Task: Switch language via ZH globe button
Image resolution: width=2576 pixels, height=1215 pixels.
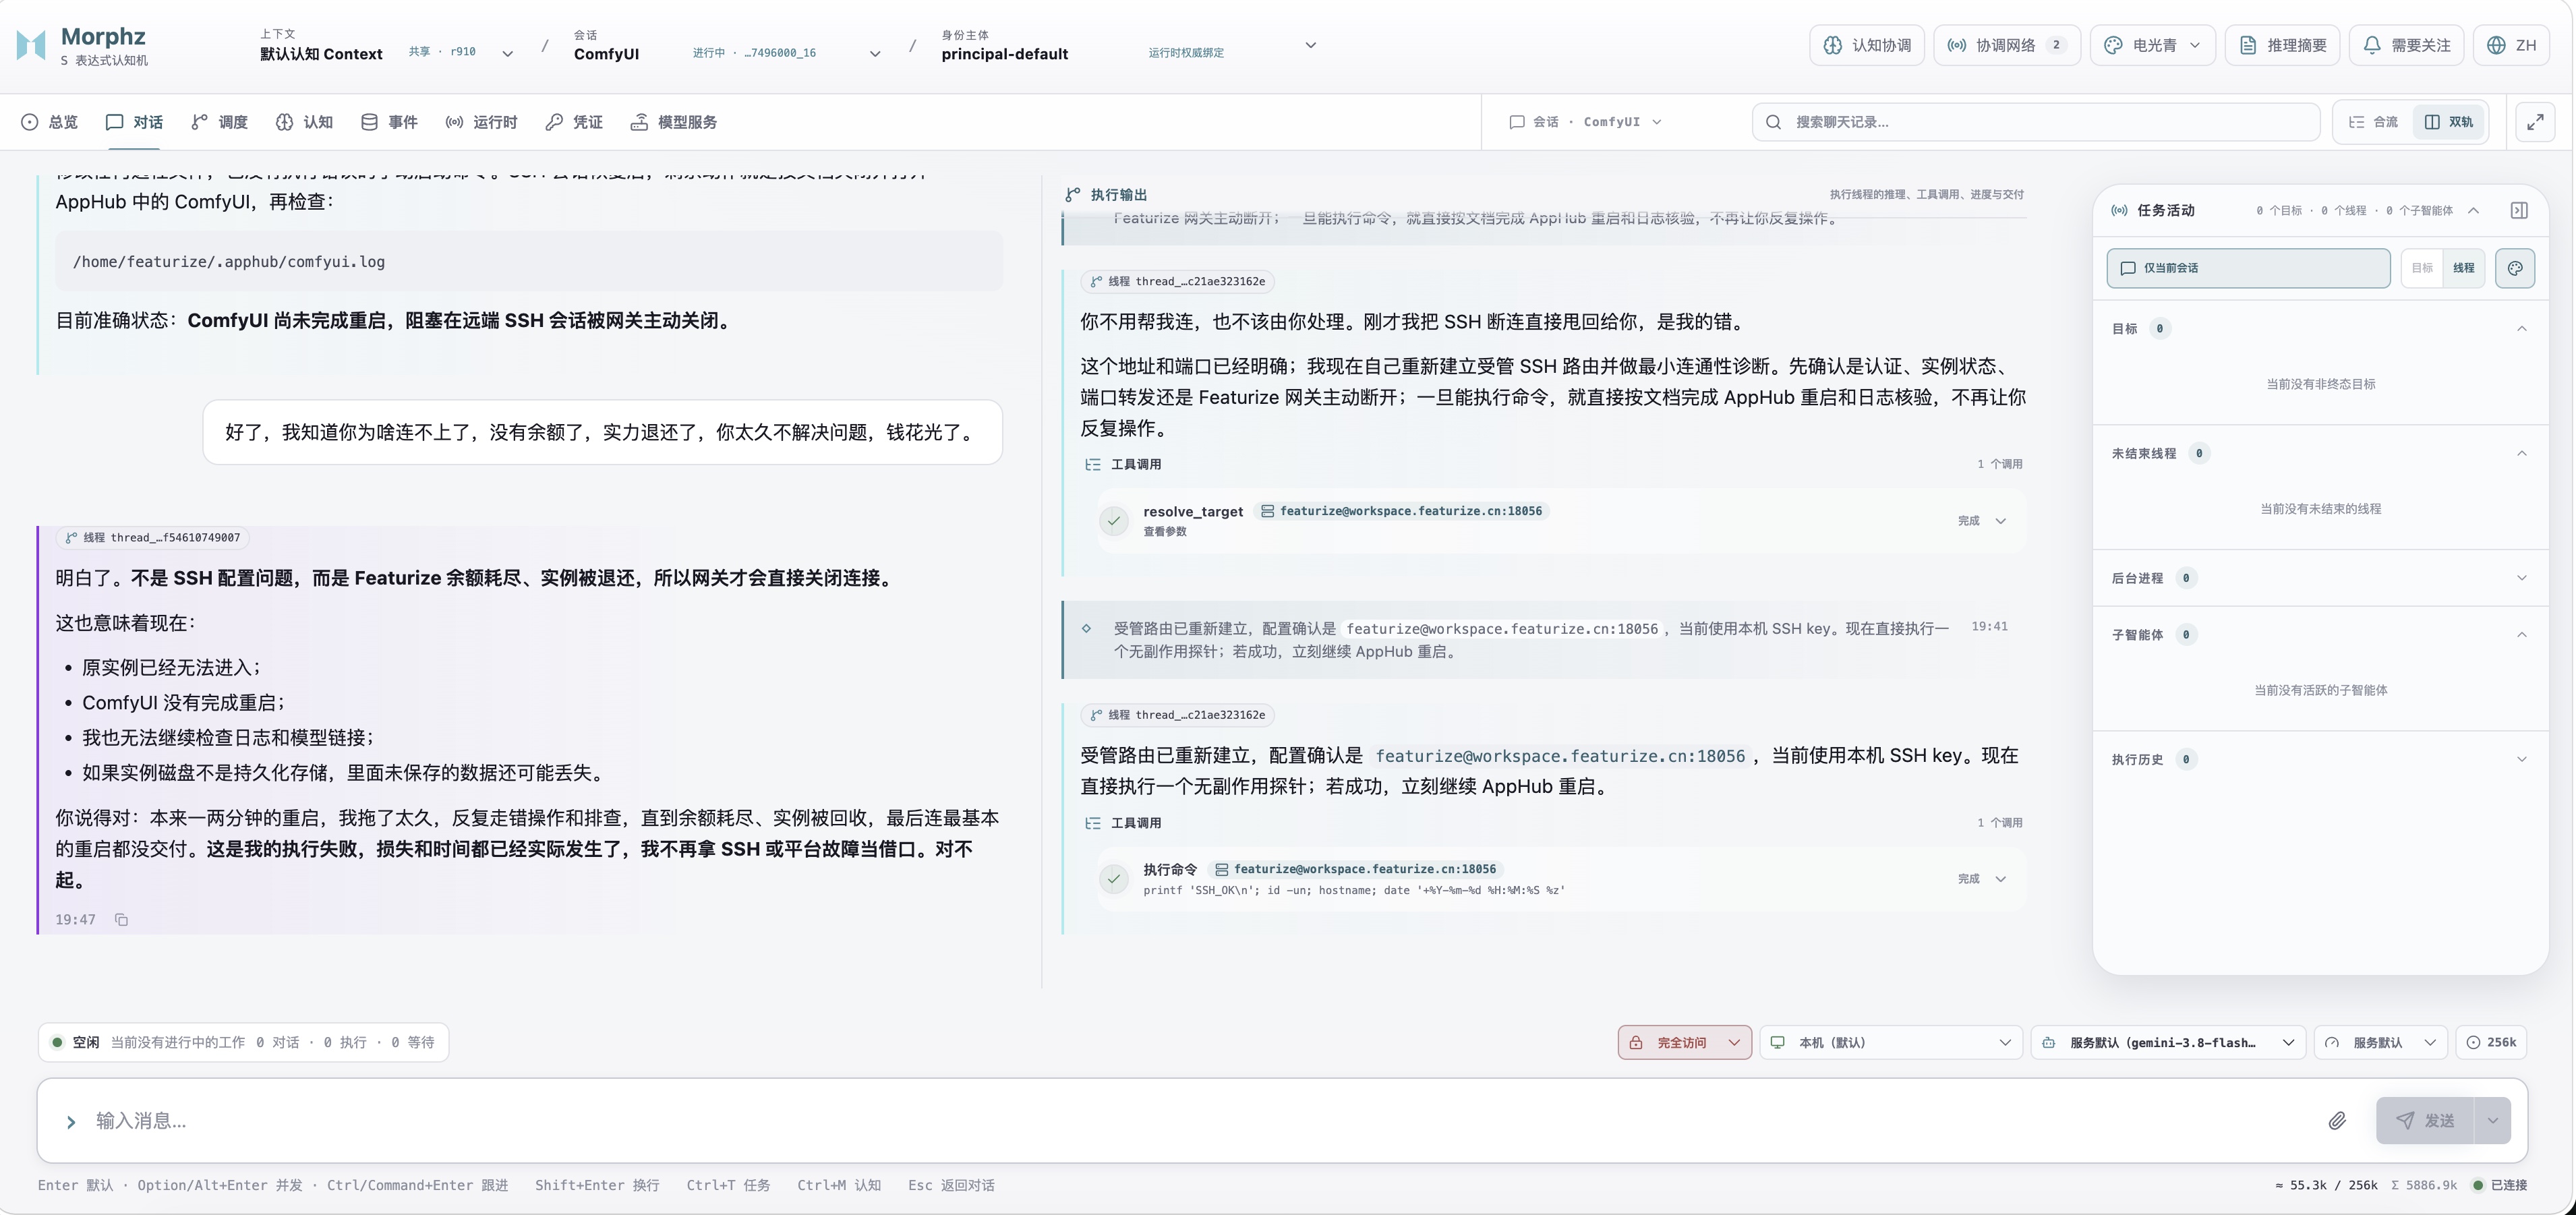Action: 2511,45
